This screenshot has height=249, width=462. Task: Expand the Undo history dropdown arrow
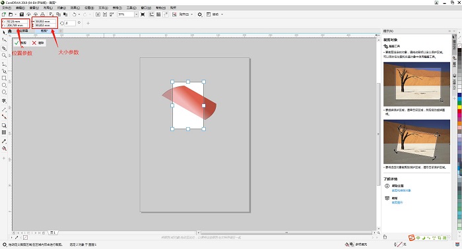click(x=79, y=14)
